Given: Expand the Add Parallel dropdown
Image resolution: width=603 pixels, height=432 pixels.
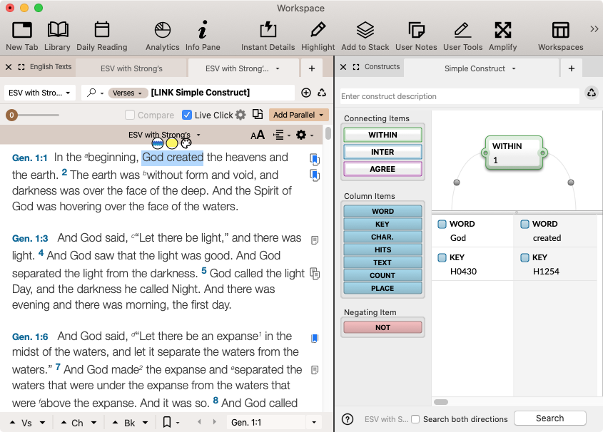Looking at the screenshot, I should point(299,115).
